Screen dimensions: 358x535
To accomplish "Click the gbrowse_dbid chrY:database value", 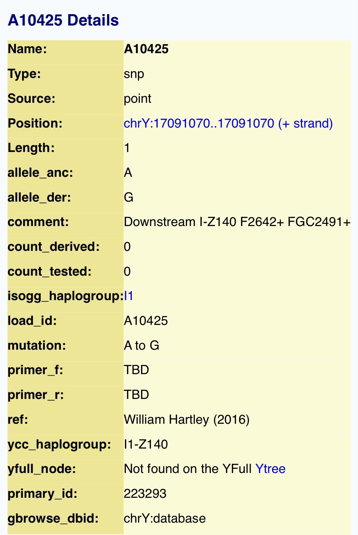I will [x=165, y=518].
